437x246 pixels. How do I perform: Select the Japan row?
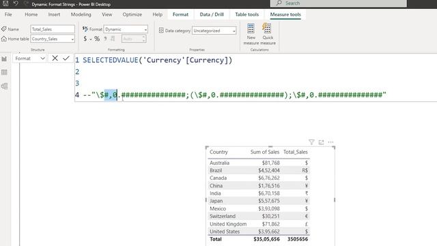click(x=259, y=201)
